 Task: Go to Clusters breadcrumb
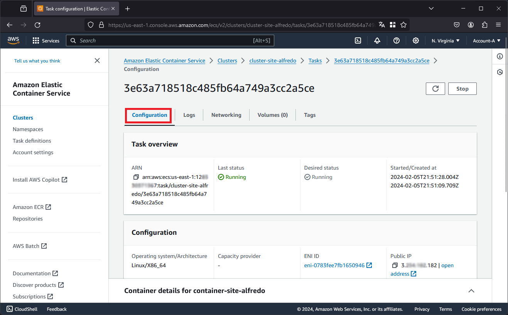[x=227, y=61]
